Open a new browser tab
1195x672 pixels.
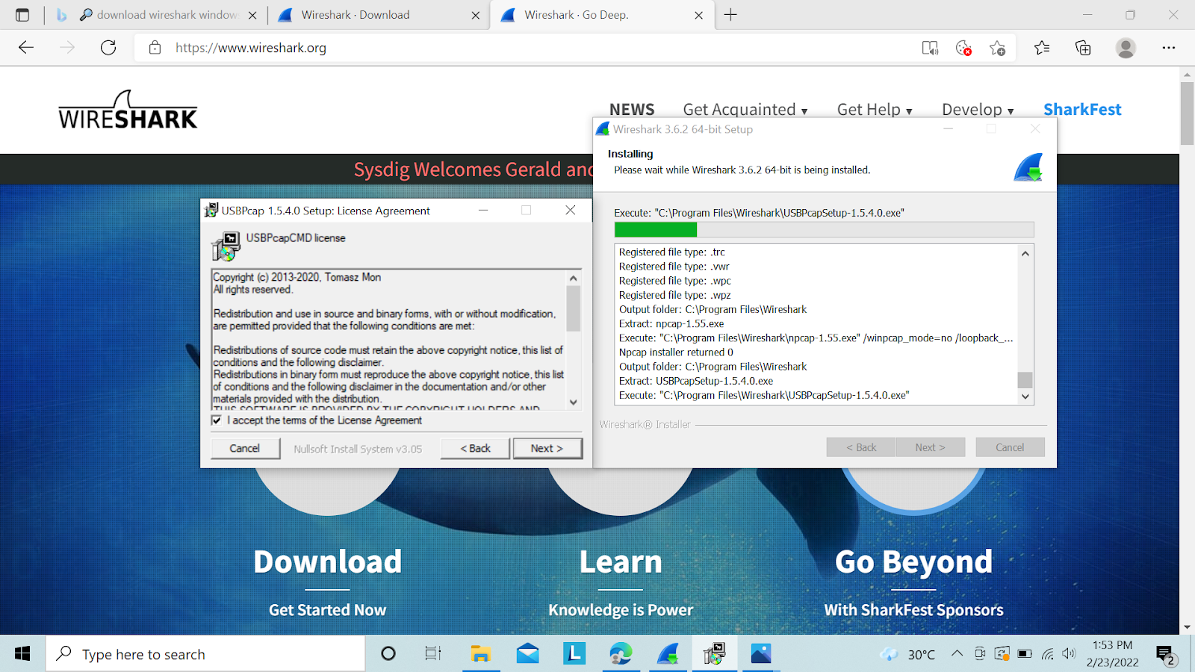(x=730, y=15)
